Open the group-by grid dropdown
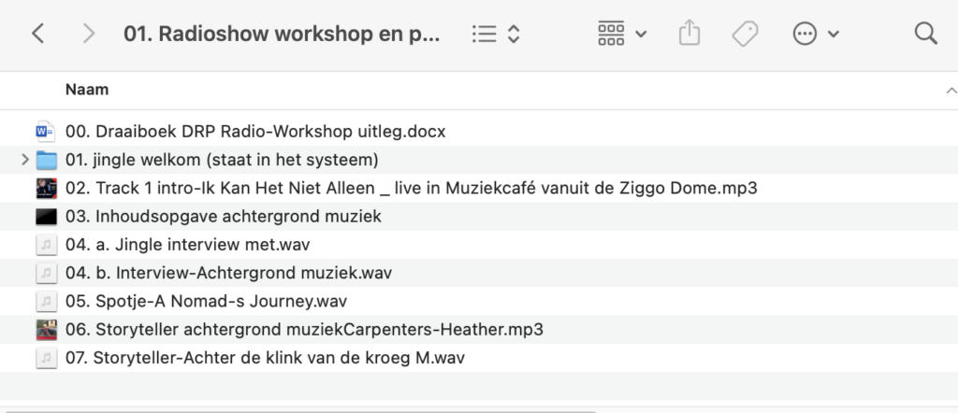 point(622,35)
